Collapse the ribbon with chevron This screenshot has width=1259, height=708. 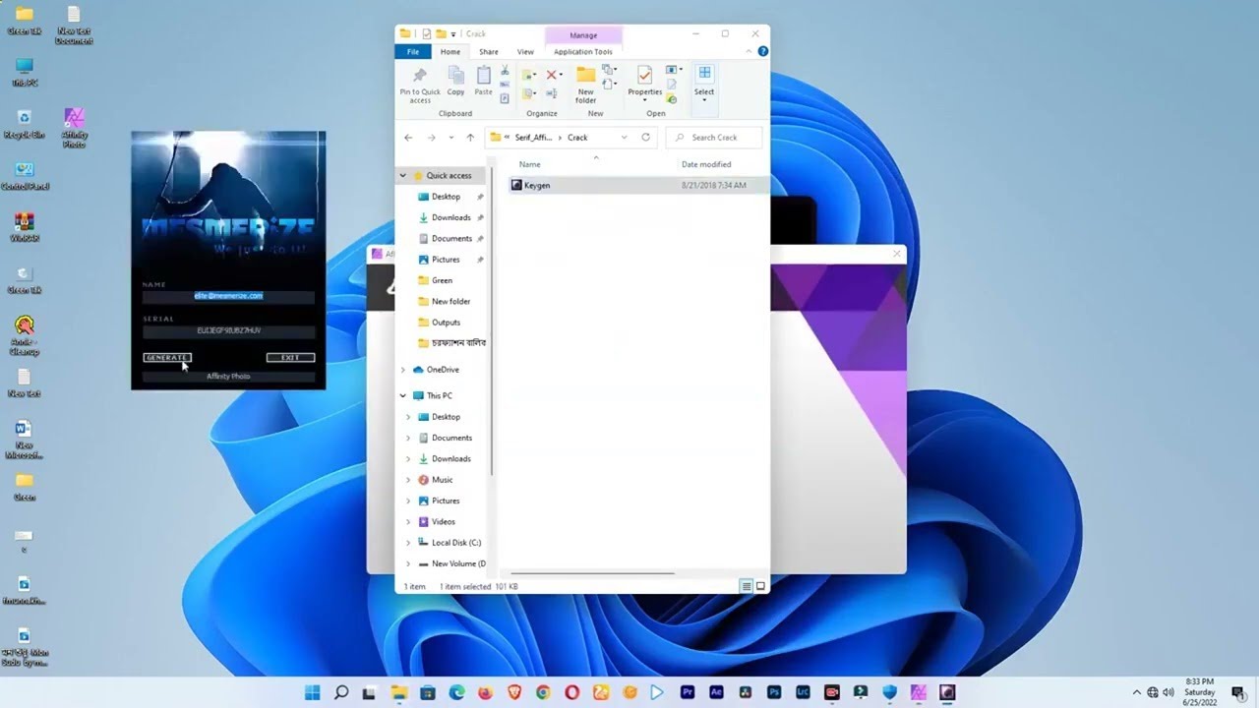[x=749, y=51]
